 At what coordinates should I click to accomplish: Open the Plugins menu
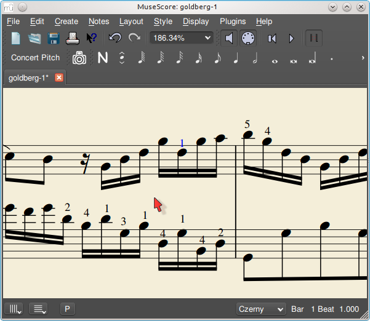point(233,22)
